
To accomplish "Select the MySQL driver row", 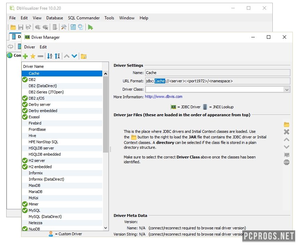I will [x=62, y=210].
